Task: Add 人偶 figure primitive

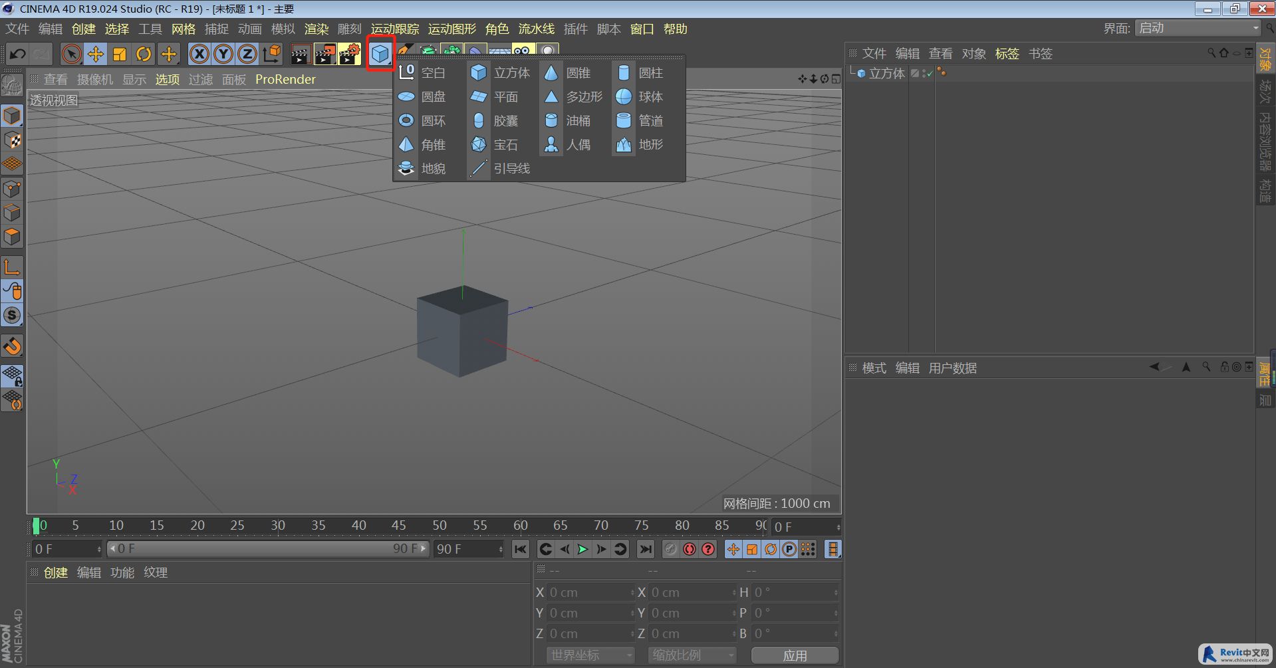Action: tap(567, 144)
